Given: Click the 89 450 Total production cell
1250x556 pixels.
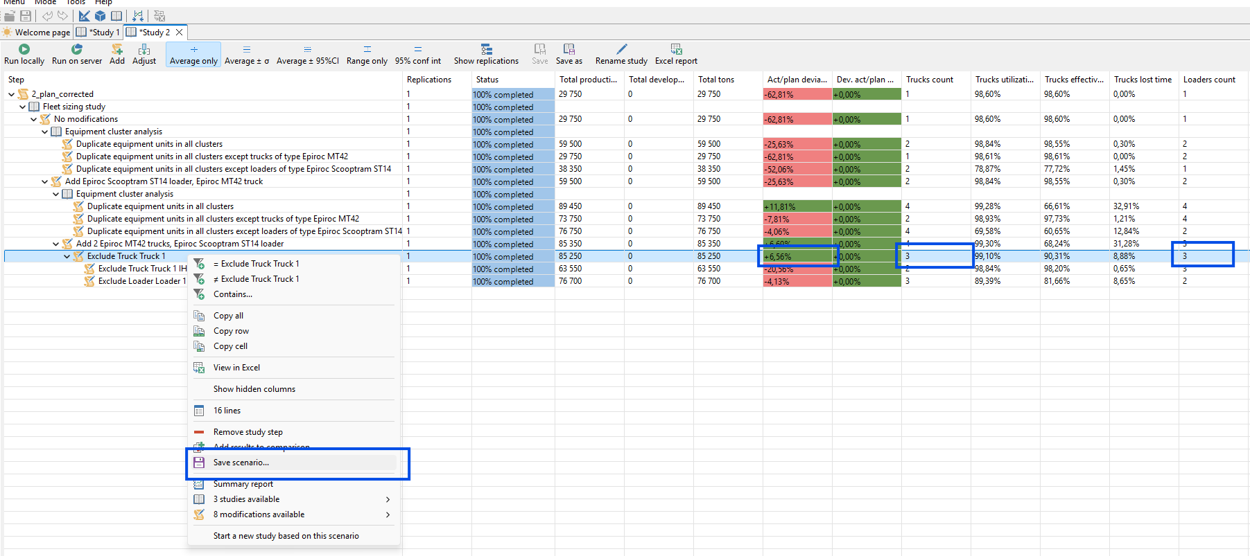Looking at the screenshot, I should coord(589,206).
